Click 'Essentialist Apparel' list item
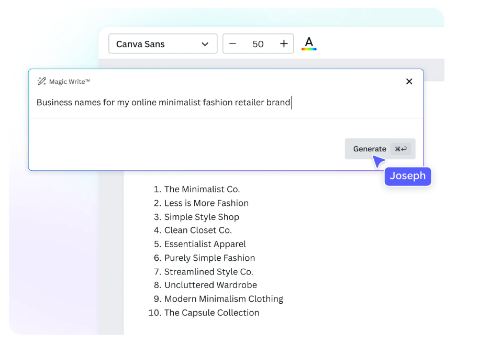The height and width of the screenshot is (353, 479). coord(205,244)
